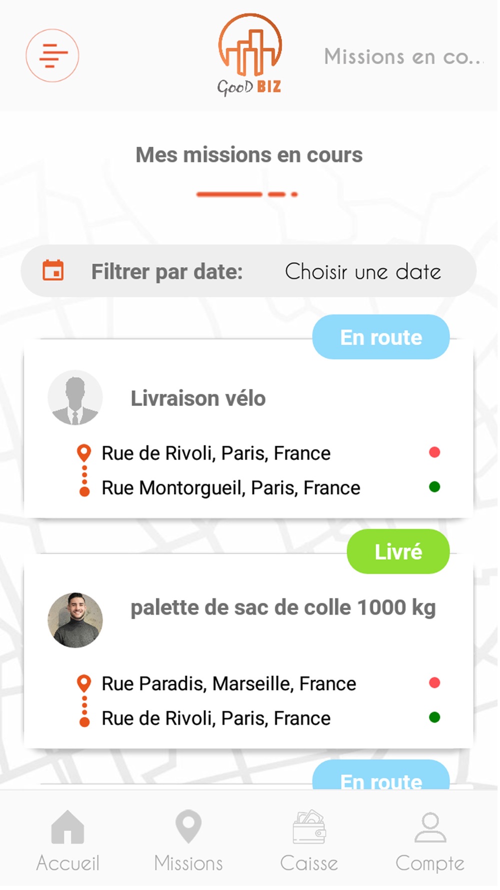
Task: Switch to the Missions tab
Action: point(188,841)
